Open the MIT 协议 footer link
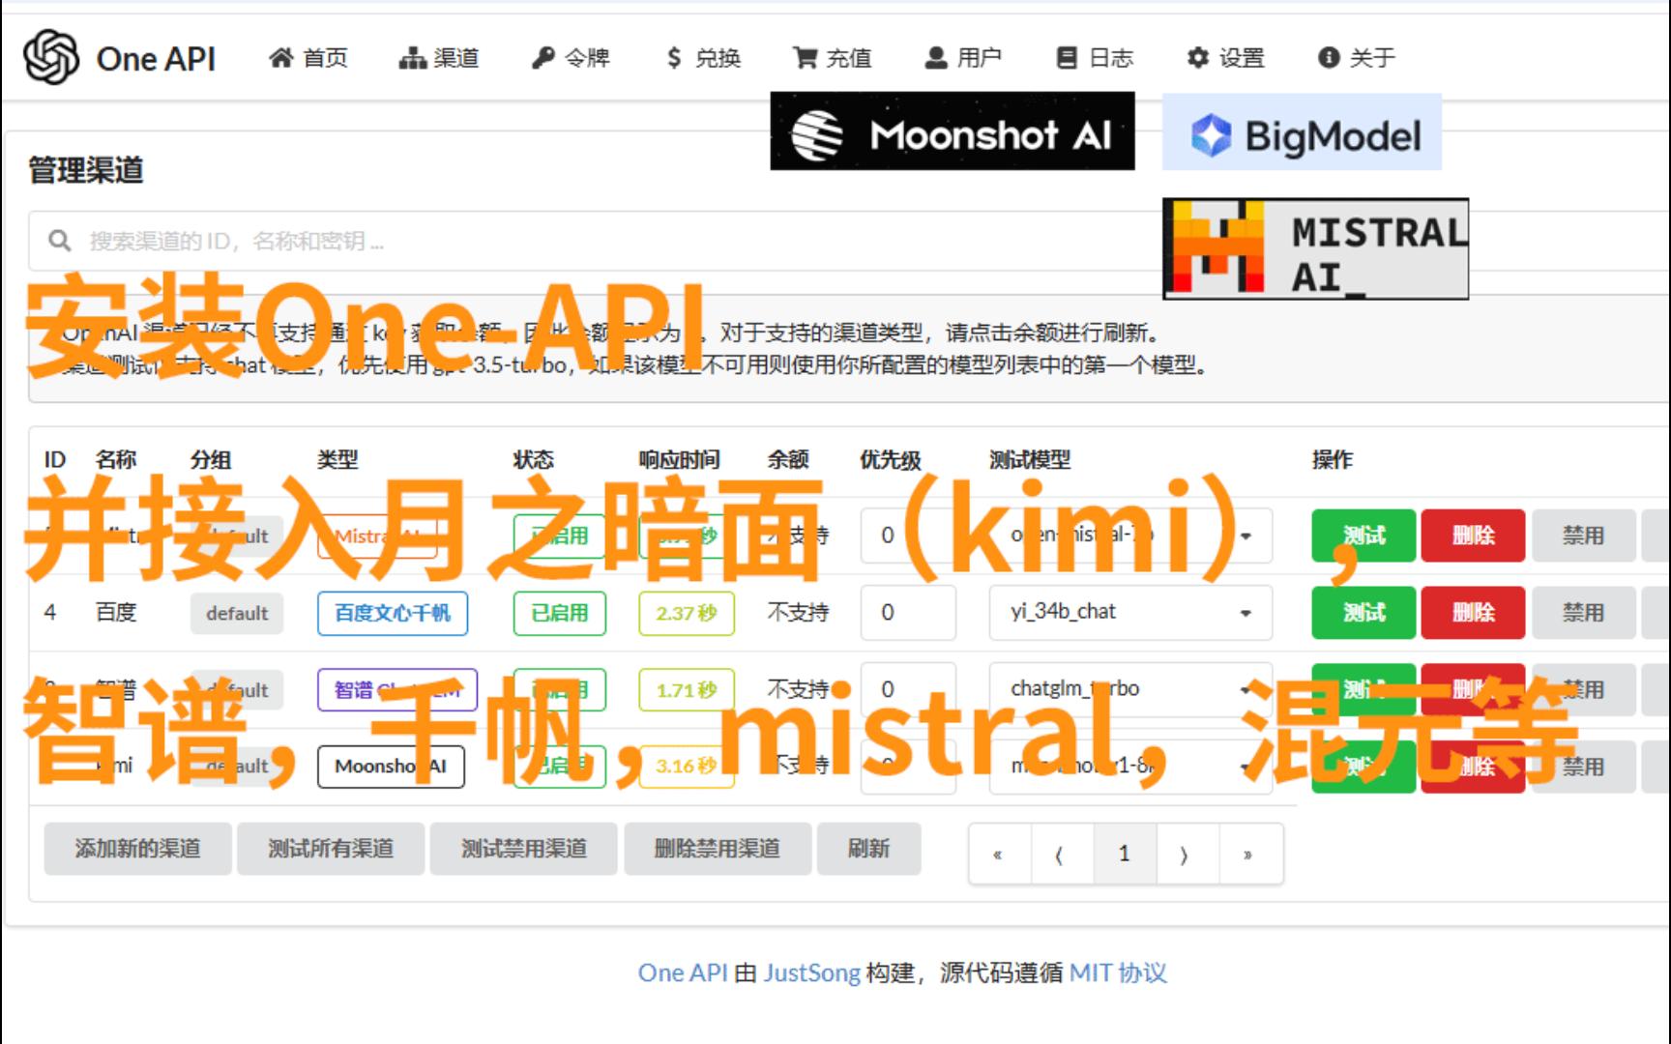 (1118, 972)
